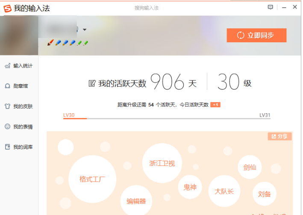Click the LV30 to LV31 progress bar
The image size is (303, 215).
coord(167,118)
